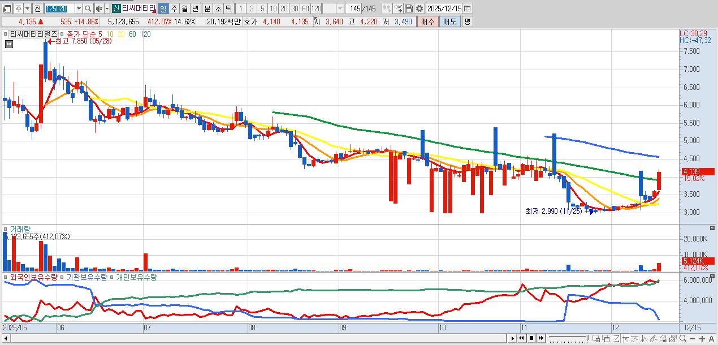The width and height of the screenshot is (718, 345).
Task: Click the 거래량 volume indicator label
Action: tap(20, 228)
